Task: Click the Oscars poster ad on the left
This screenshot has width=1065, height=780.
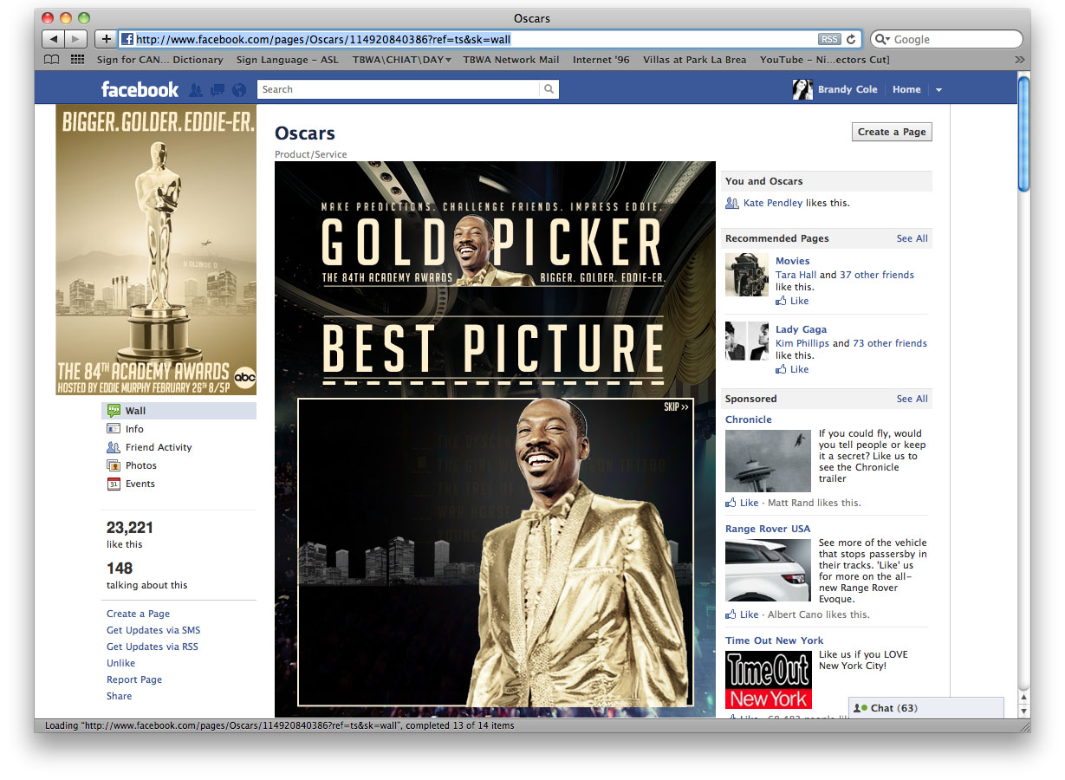Action: coord(156,250)
